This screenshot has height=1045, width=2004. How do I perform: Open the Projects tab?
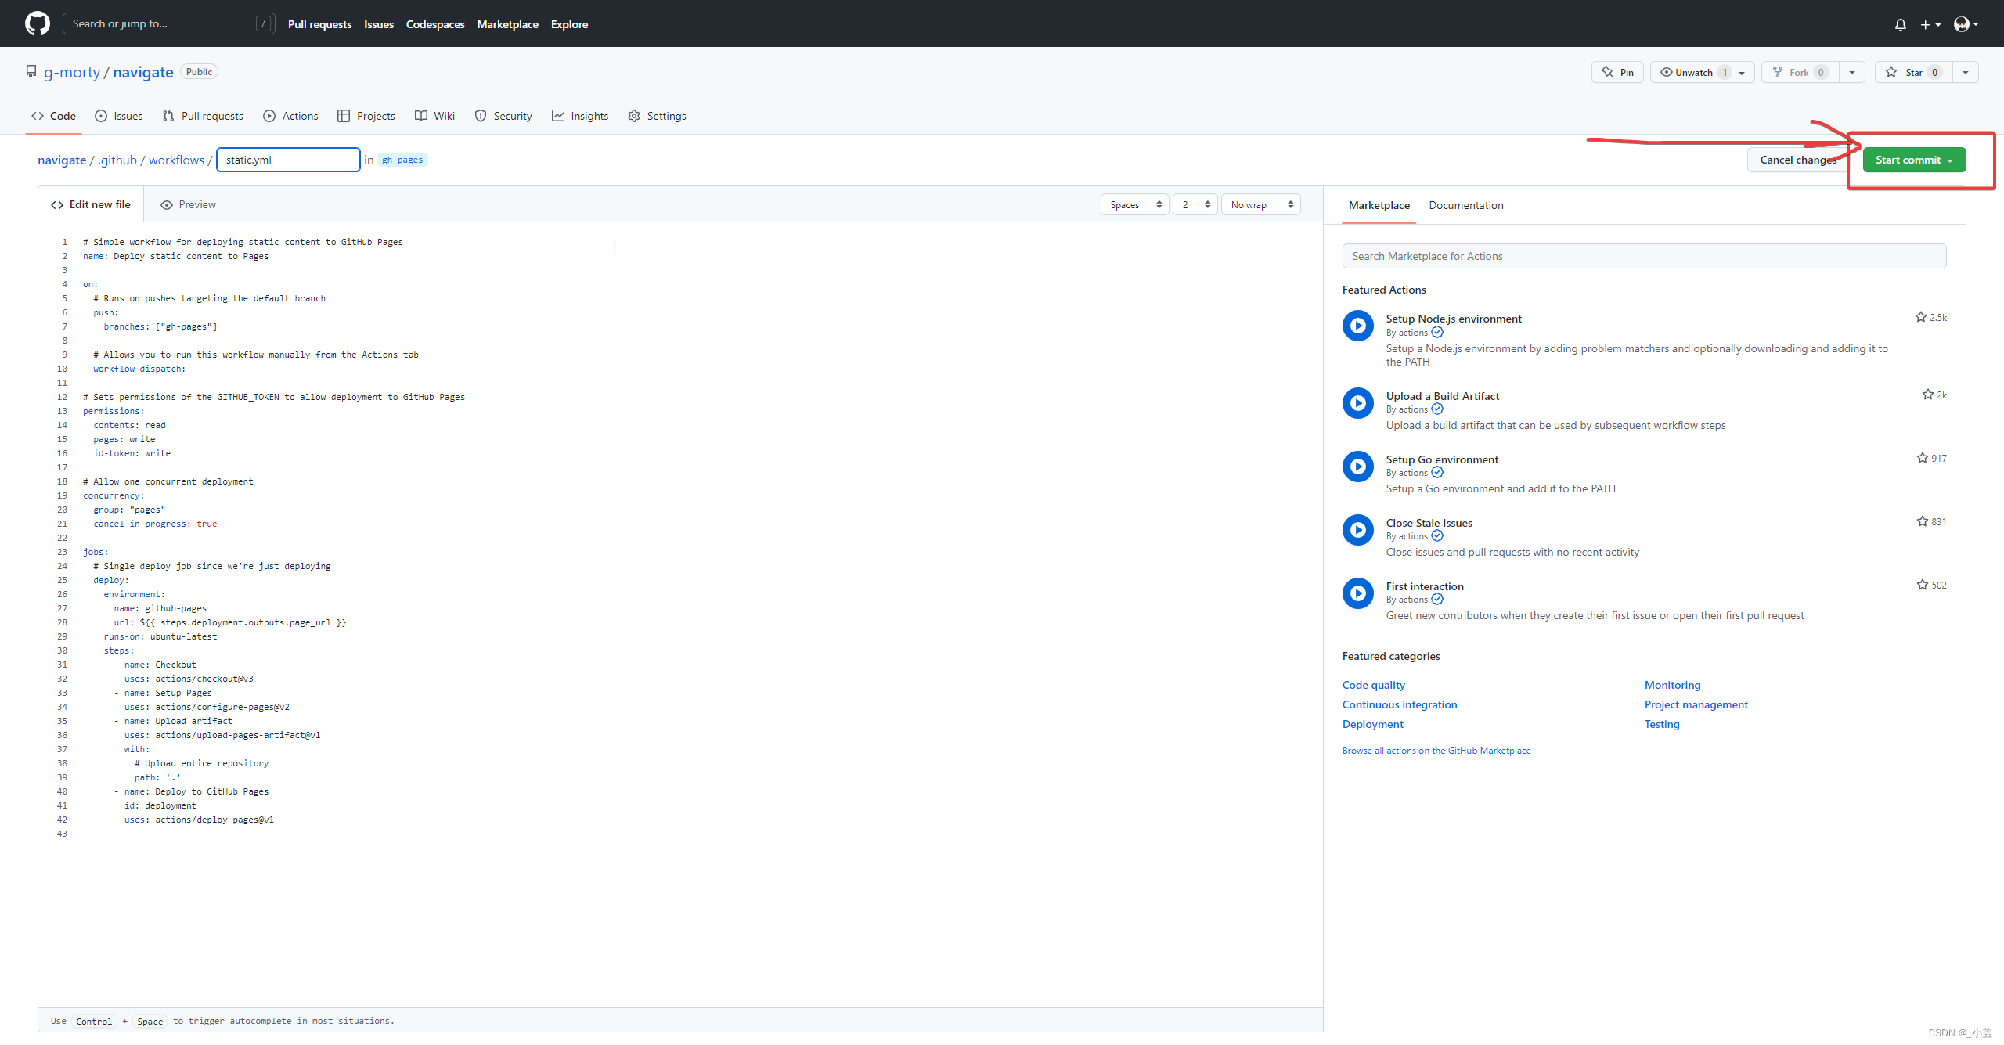[366, 116]
